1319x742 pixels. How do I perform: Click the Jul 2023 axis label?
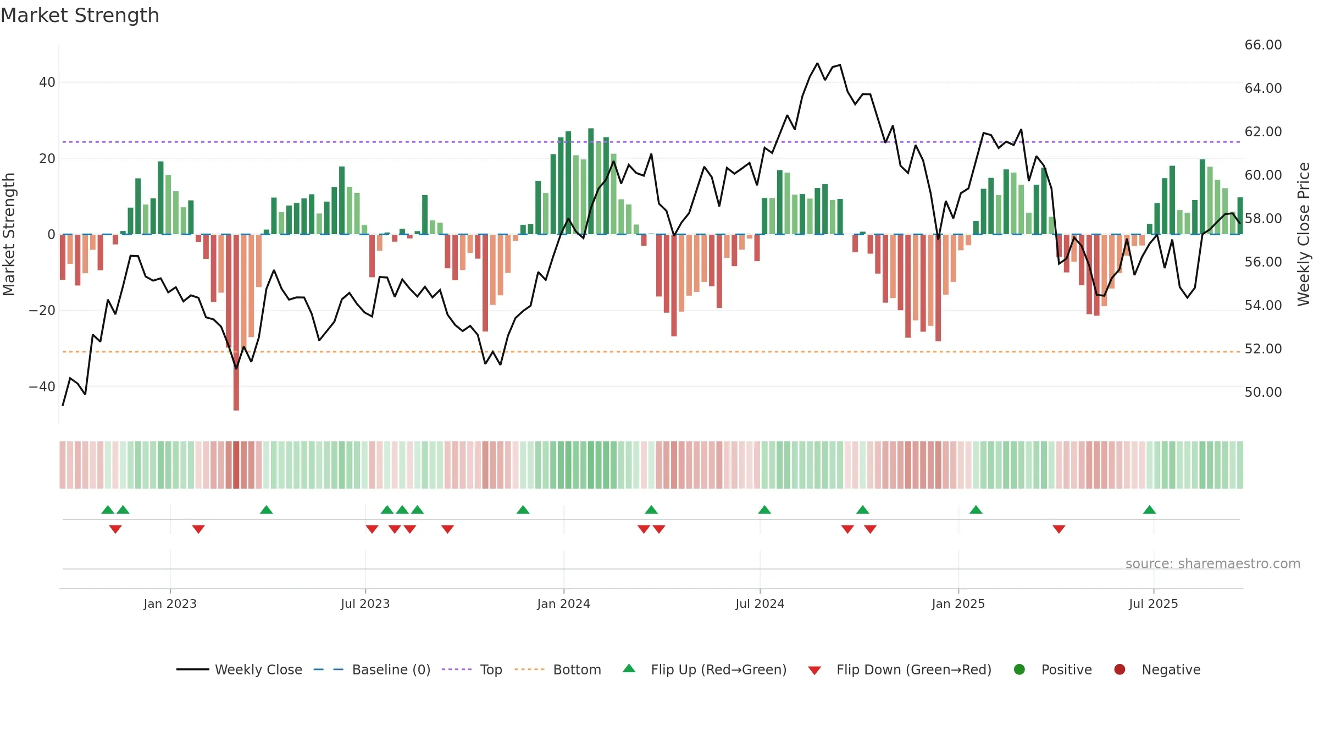click(365, 603)
